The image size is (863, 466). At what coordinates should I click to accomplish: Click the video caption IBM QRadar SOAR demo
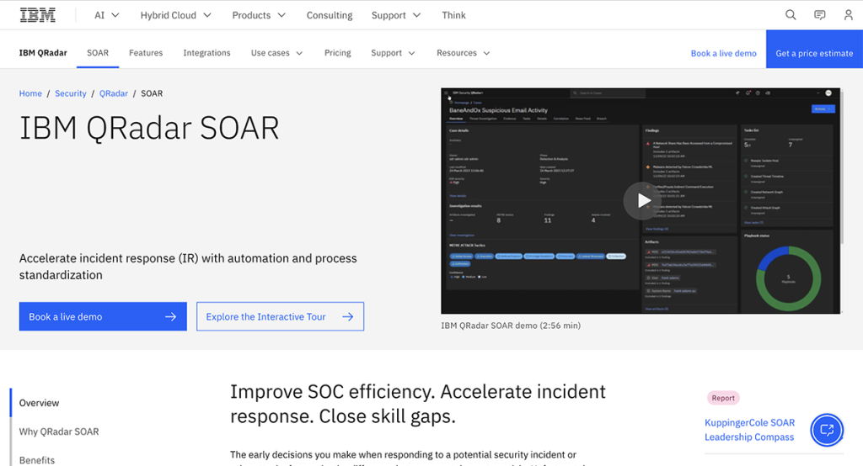510,326
